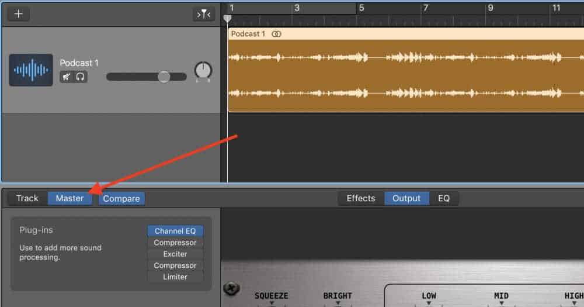This screenshot has height=307, width=584.
Task: Solo the Podcast 1 track with headphones
Action: pos(80,77)
